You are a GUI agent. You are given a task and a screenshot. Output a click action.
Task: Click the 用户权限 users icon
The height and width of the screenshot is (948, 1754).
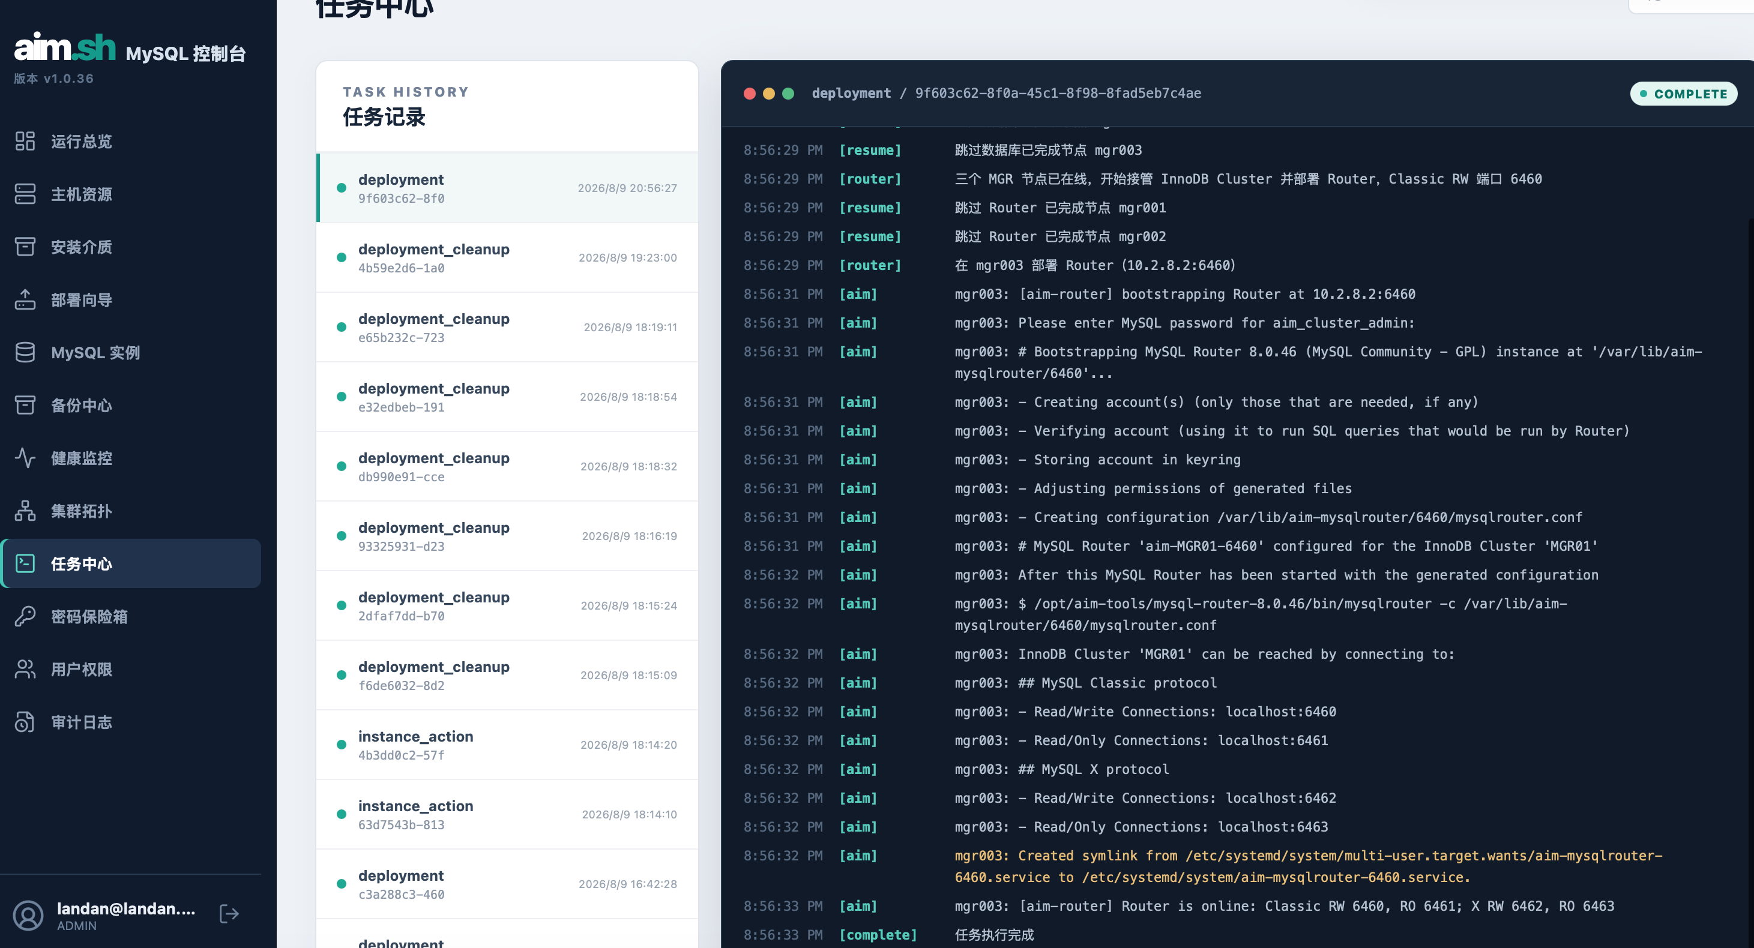[x=25, y=669]
